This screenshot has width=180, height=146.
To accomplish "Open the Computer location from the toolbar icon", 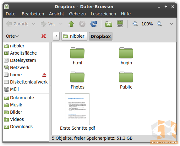I will click(x=120, y=24).
